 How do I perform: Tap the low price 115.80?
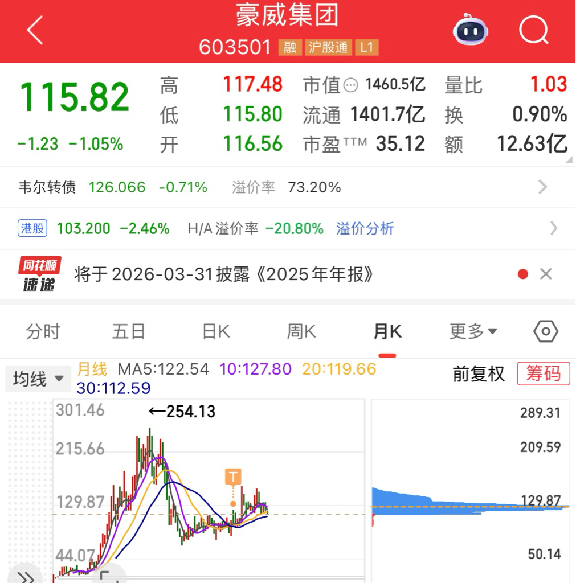click(252, 114)
